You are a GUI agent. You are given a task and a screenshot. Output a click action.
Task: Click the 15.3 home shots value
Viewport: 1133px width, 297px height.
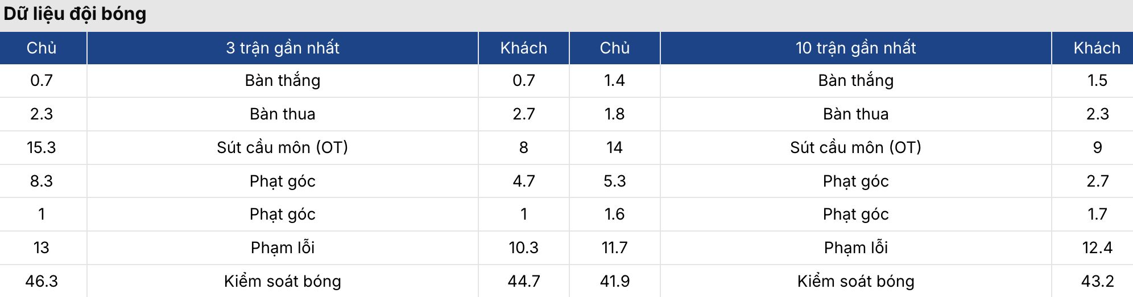42,147
